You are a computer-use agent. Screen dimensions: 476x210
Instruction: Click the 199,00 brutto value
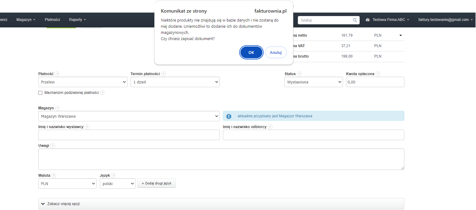347,56
